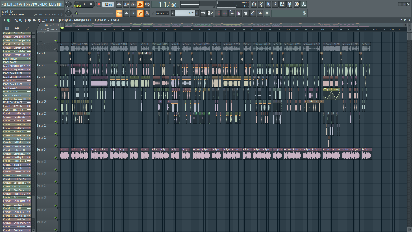Toggle pattern/song mode switch

coord(77,5)
